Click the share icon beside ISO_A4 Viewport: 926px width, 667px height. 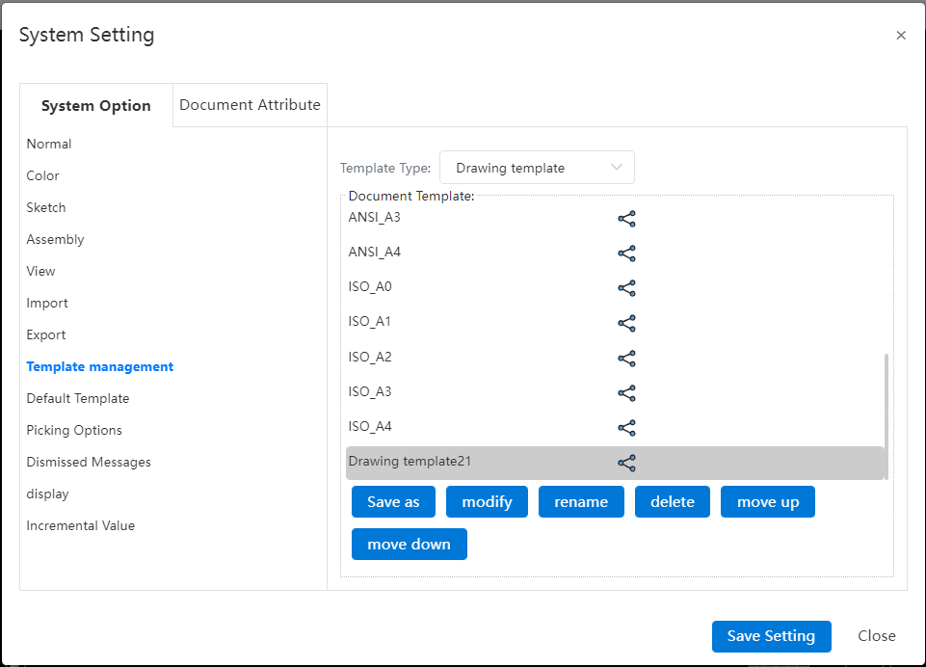click(x=626, y=428)
